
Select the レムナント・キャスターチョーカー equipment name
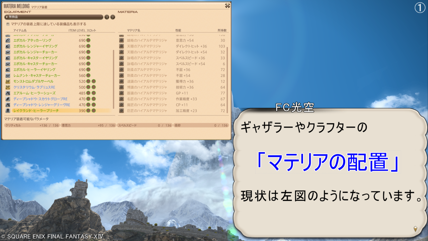coord(37,75)
